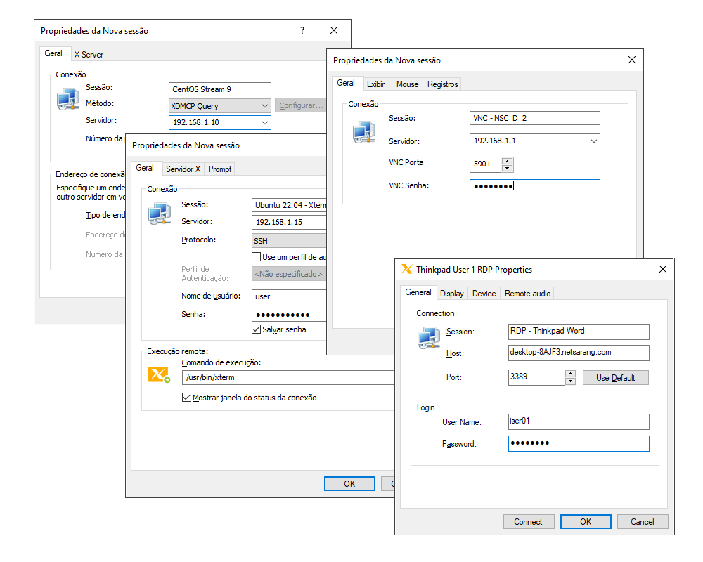Click computer icon in RDP Properties dialog
Screen dimensions: 703x562
coord(429,338)
